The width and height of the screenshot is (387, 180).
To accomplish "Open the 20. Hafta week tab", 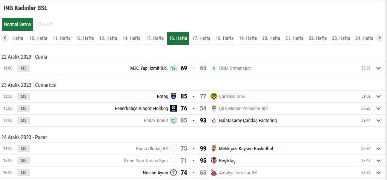I will [271, 38].
